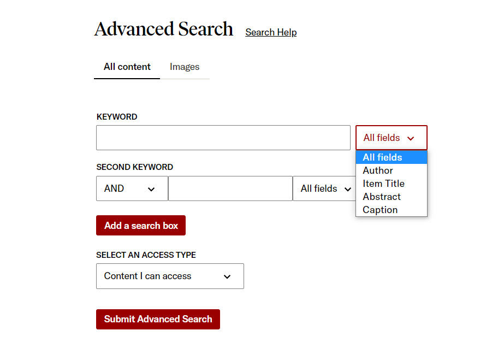486x348 pixels.
Task: Collapse the expanded All fields dropdown
Action: (x=391, y=138)
